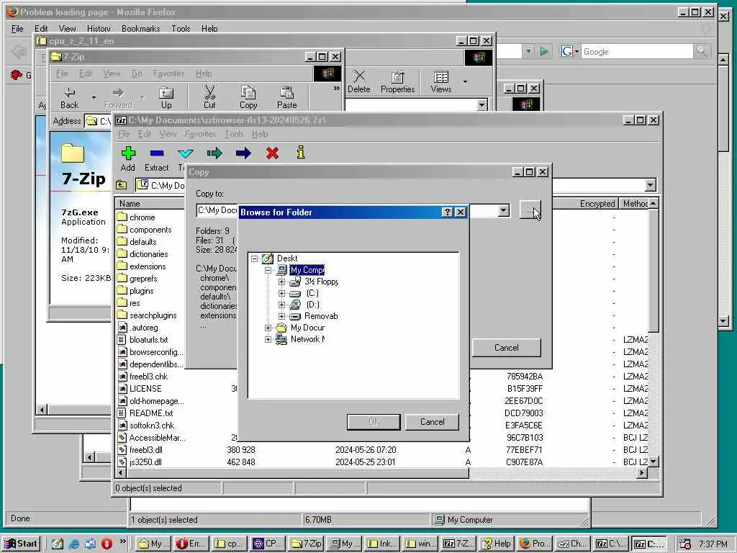Click Cancel in Browse for Folder dialog
This screenshot has width=737, height=553.
coord(432,422)
